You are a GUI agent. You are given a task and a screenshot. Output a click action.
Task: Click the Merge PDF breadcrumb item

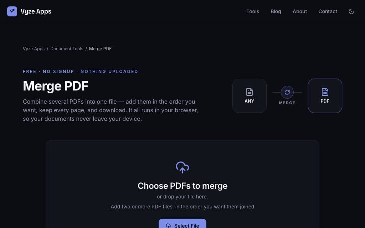coord(100,48)
